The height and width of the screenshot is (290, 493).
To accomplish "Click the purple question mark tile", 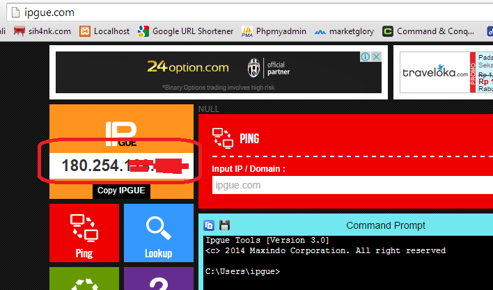I will click(x=159, y=279).
